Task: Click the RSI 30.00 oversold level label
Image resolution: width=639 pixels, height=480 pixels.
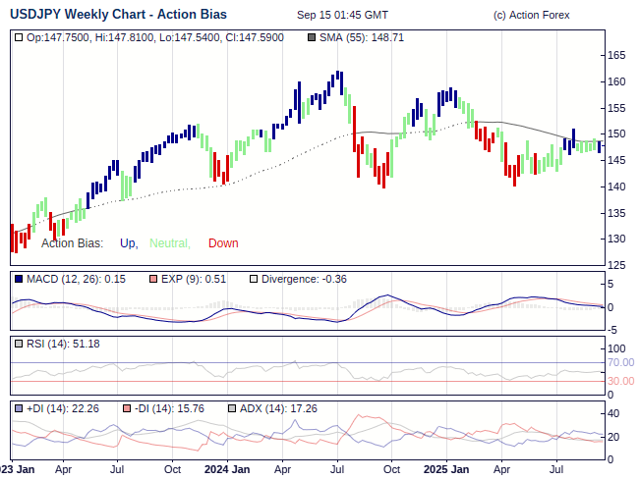Action: 619,381
